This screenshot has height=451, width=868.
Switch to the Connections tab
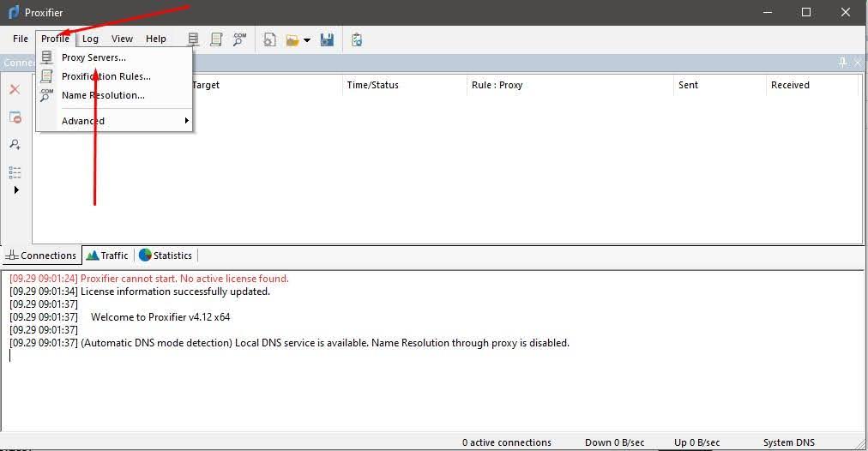41,256
